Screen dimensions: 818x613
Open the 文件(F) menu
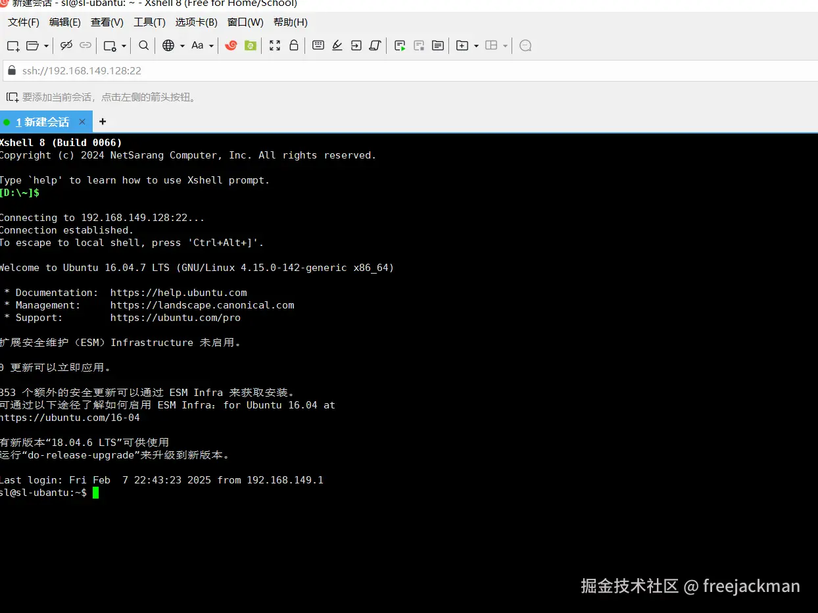pyautogui.click(x=24, y=22)
